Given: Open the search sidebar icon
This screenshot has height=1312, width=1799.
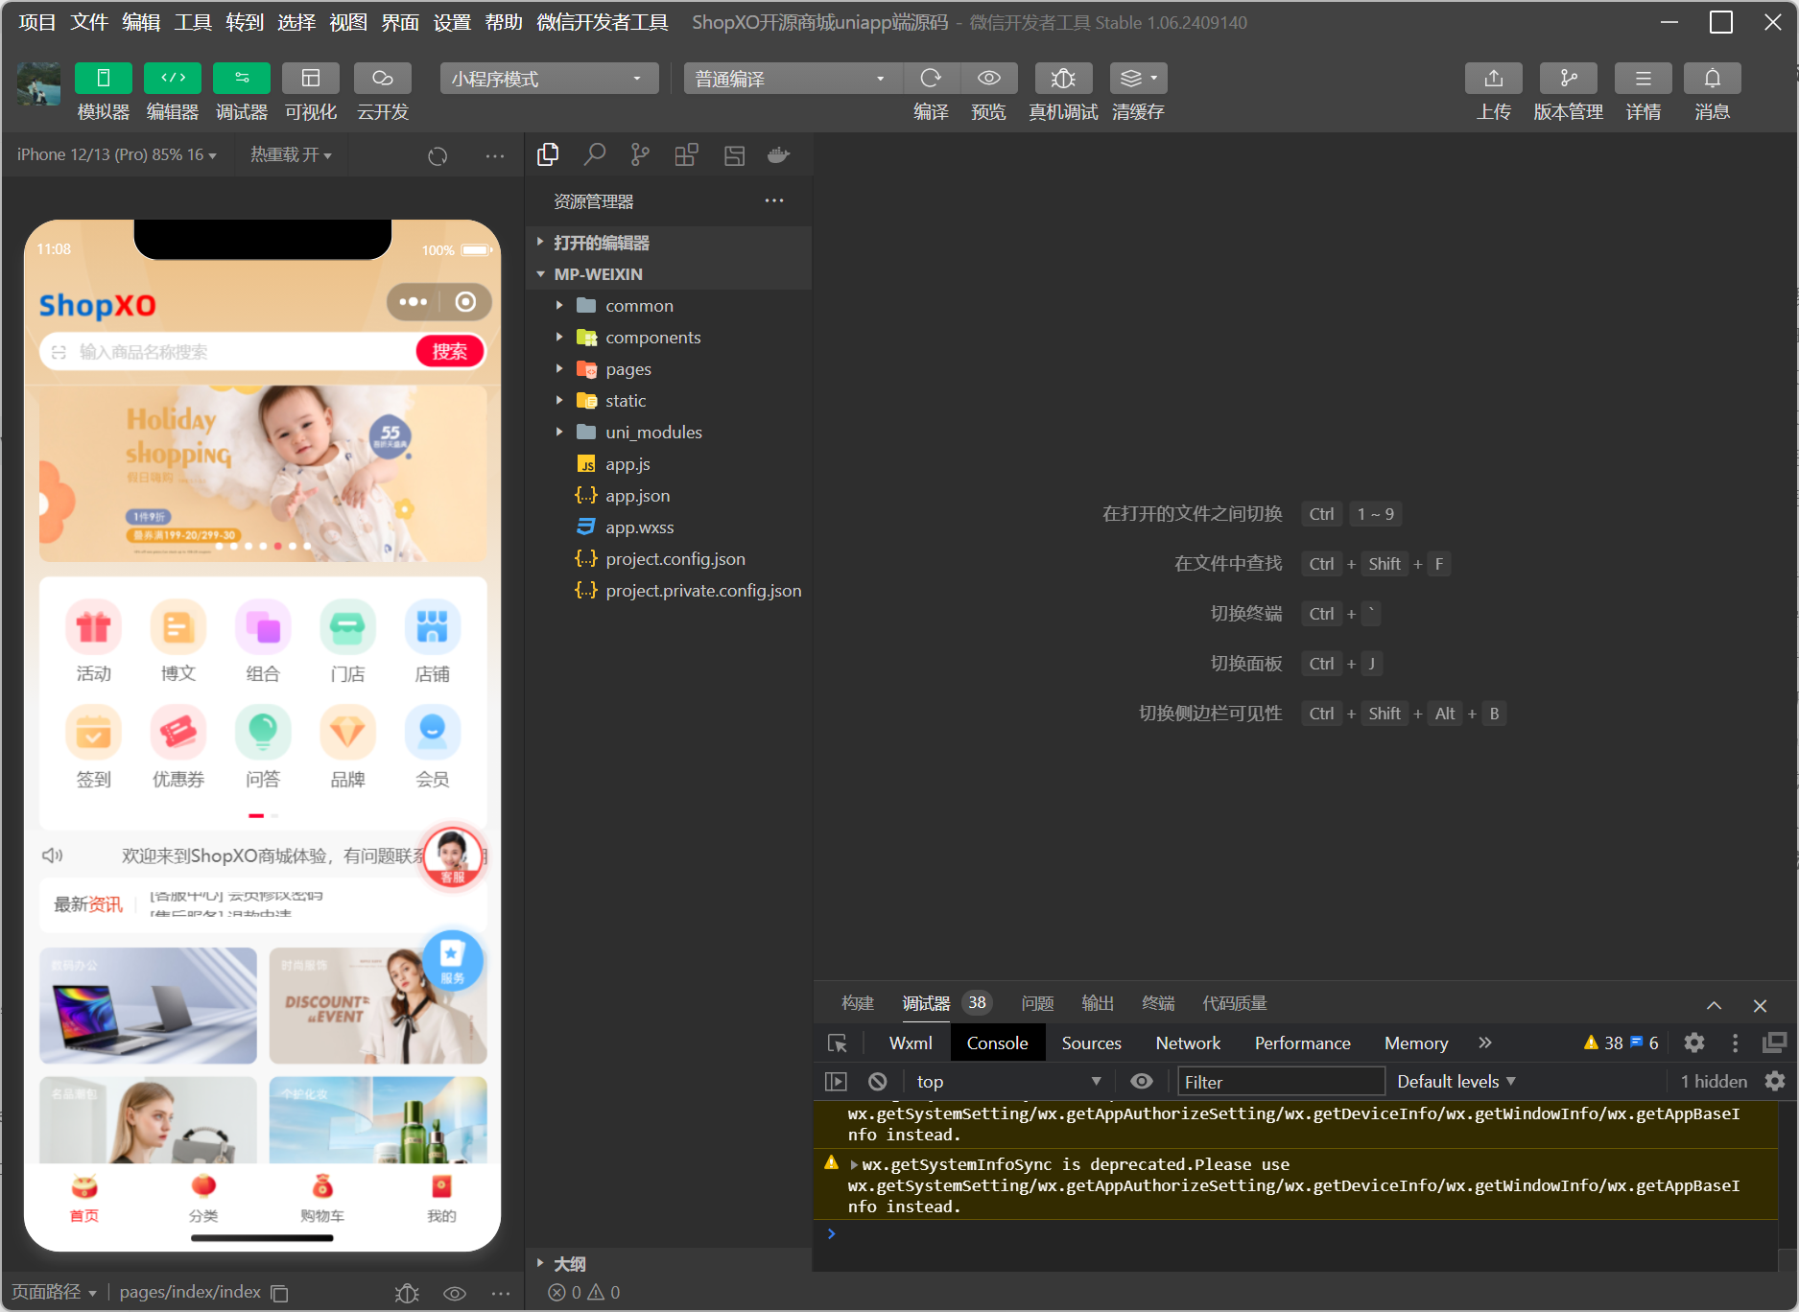Looking at the screenshot, I should point(595,154).
